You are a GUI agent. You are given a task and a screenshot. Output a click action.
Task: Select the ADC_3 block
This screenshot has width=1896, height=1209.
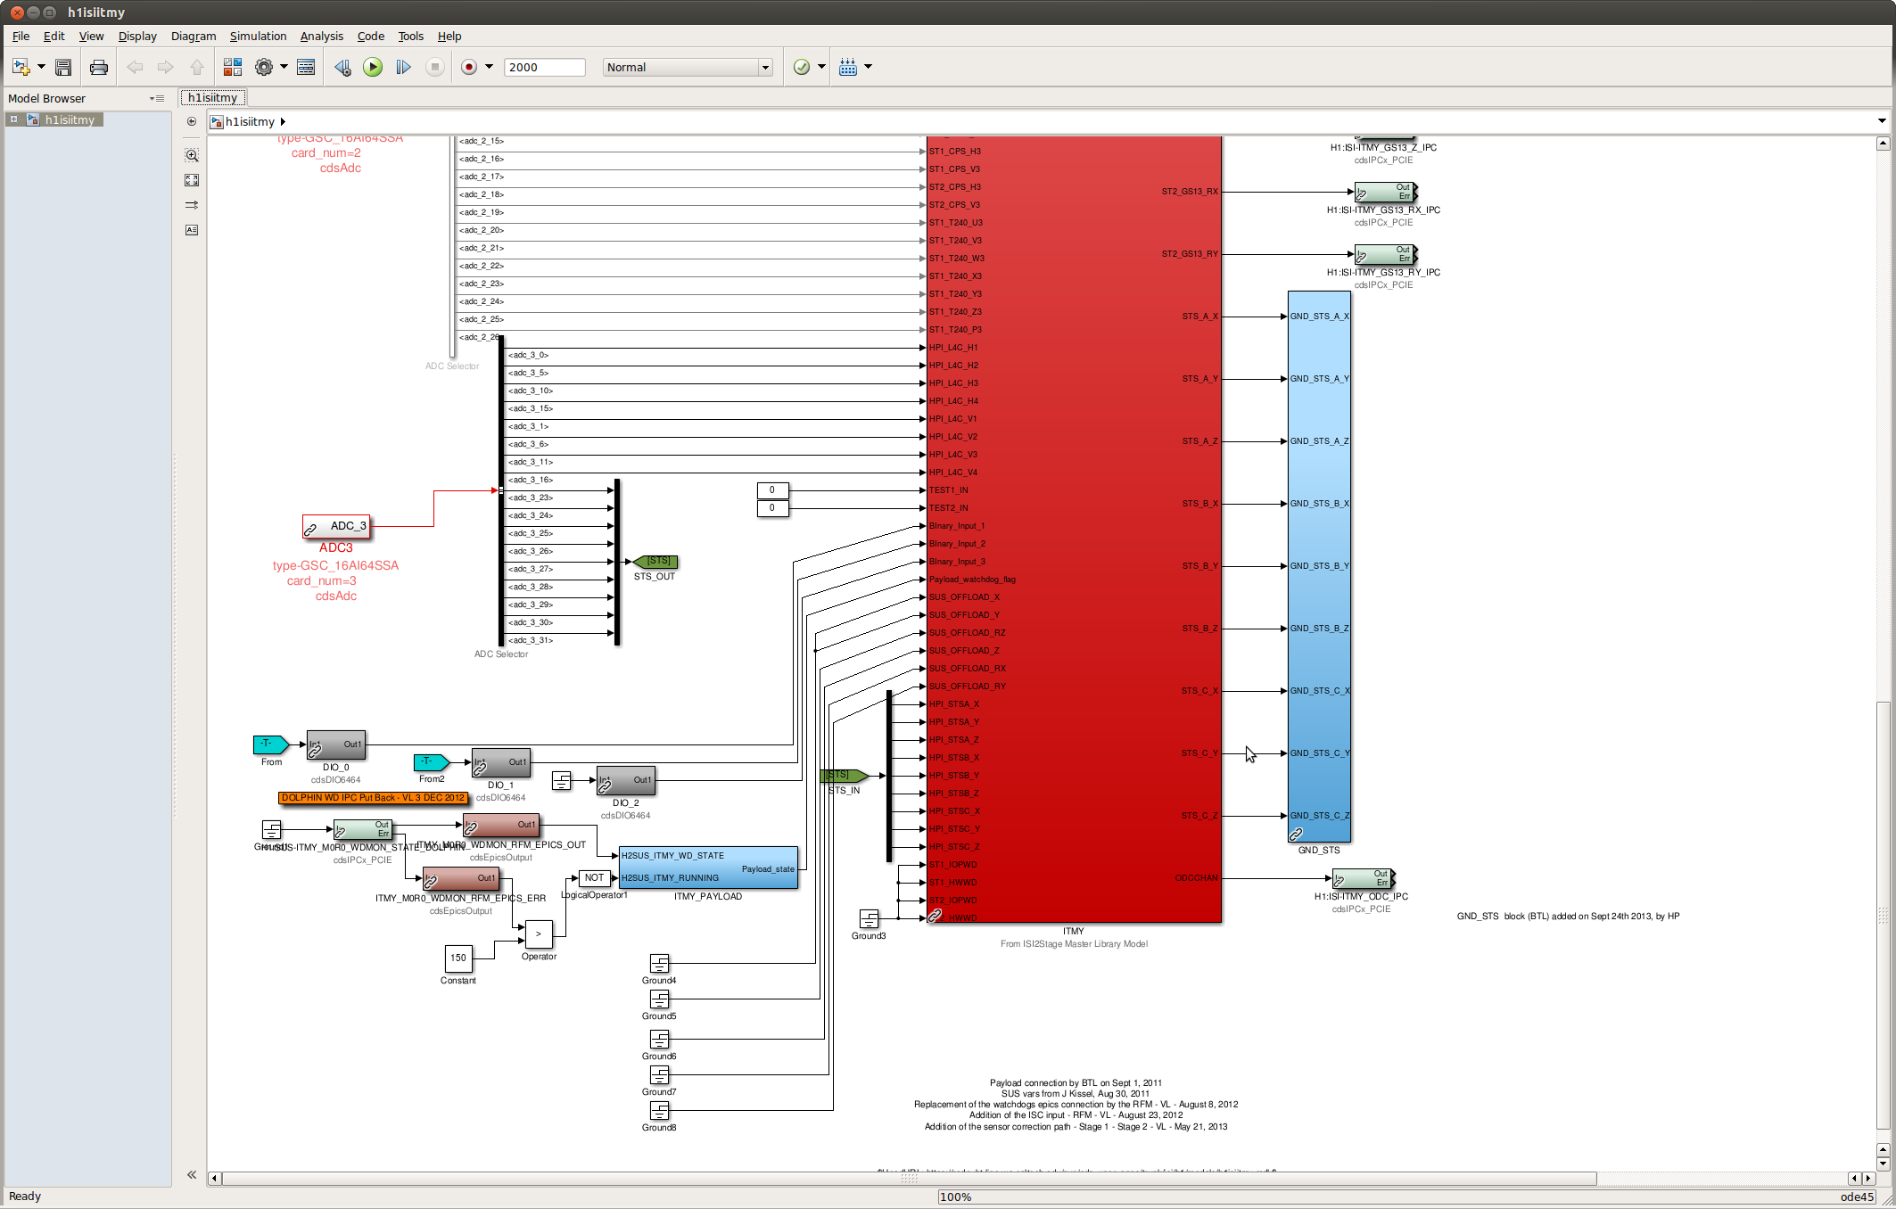(x=335, y=526)
